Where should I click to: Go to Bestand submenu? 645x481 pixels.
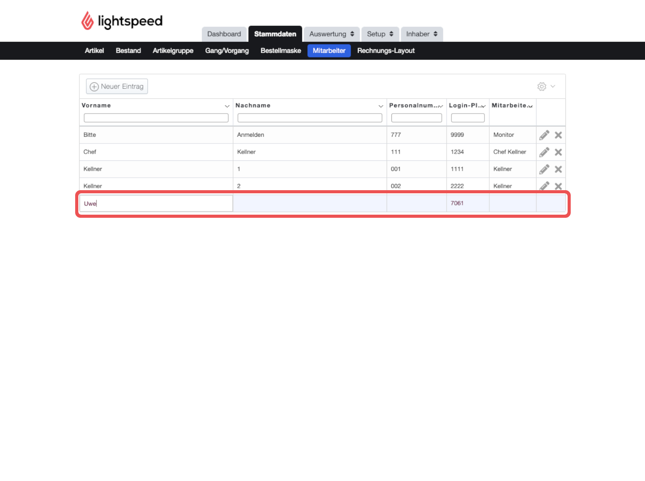click(129, 51)
